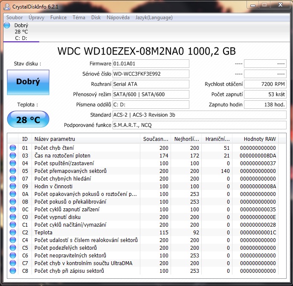Open the Soubor menu

click(15, 18)
